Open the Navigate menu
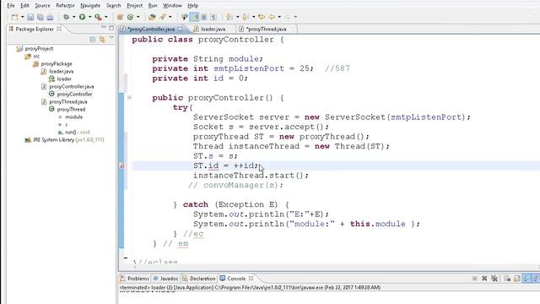The image size is (540, 304). (90, 6)
